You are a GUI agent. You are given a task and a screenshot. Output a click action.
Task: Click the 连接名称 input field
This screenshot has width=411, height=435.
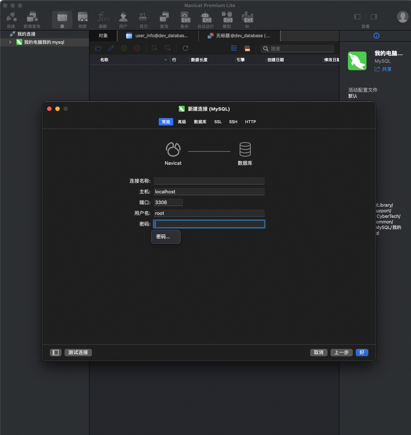pos(209,181)
